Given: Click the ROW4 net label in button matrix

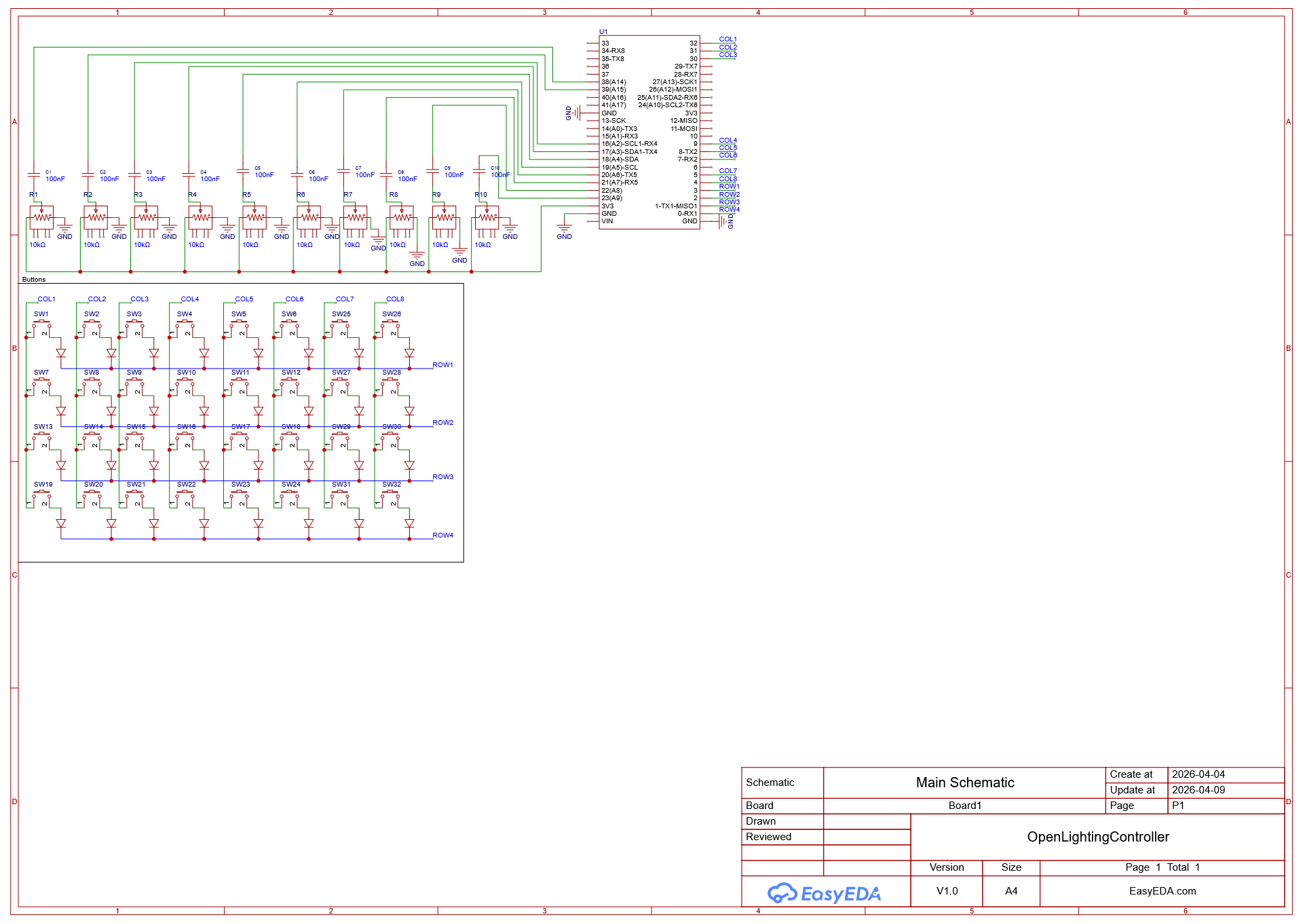Looking at the screenshot, I should [x=442, y=535].
